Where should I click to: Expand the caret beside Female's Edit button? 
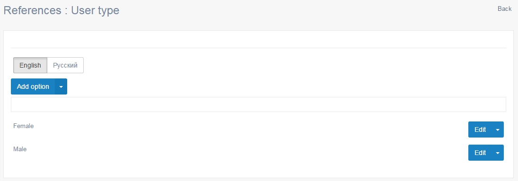click(x=498, y=129)
